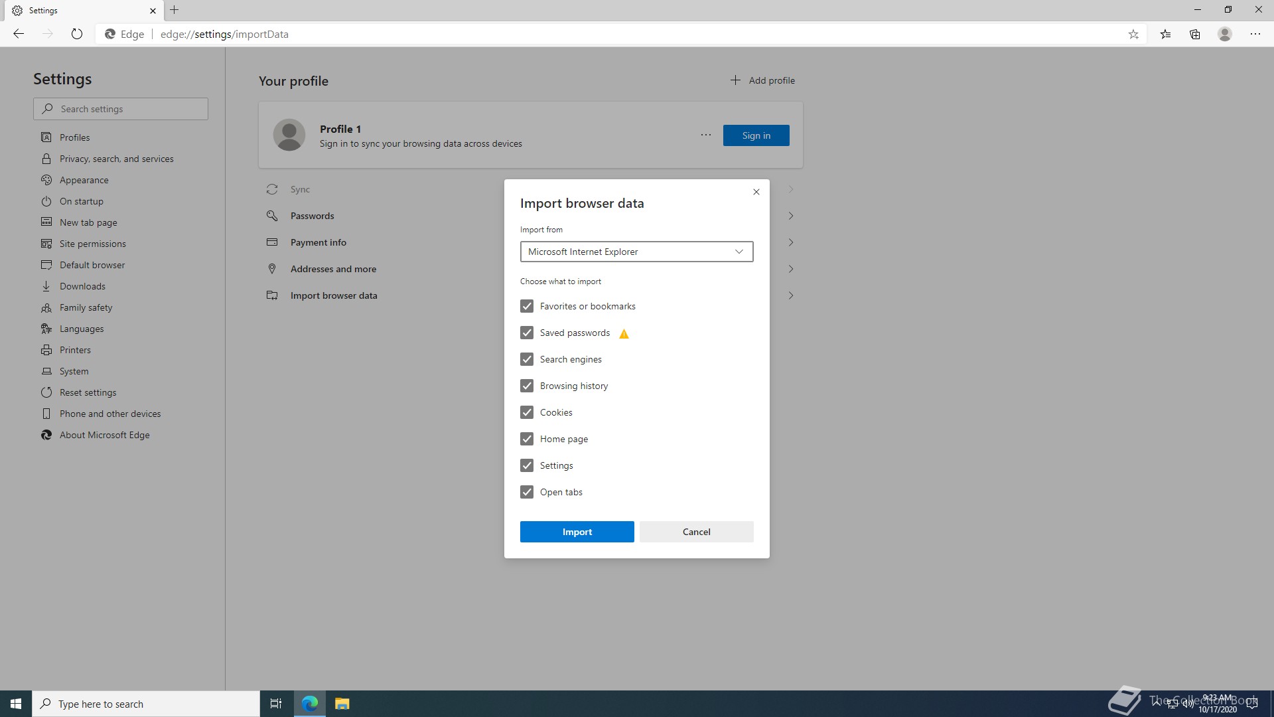Screen dimensions: 1274x717
Task: Click the Sign in button
Action: (756, 135)
